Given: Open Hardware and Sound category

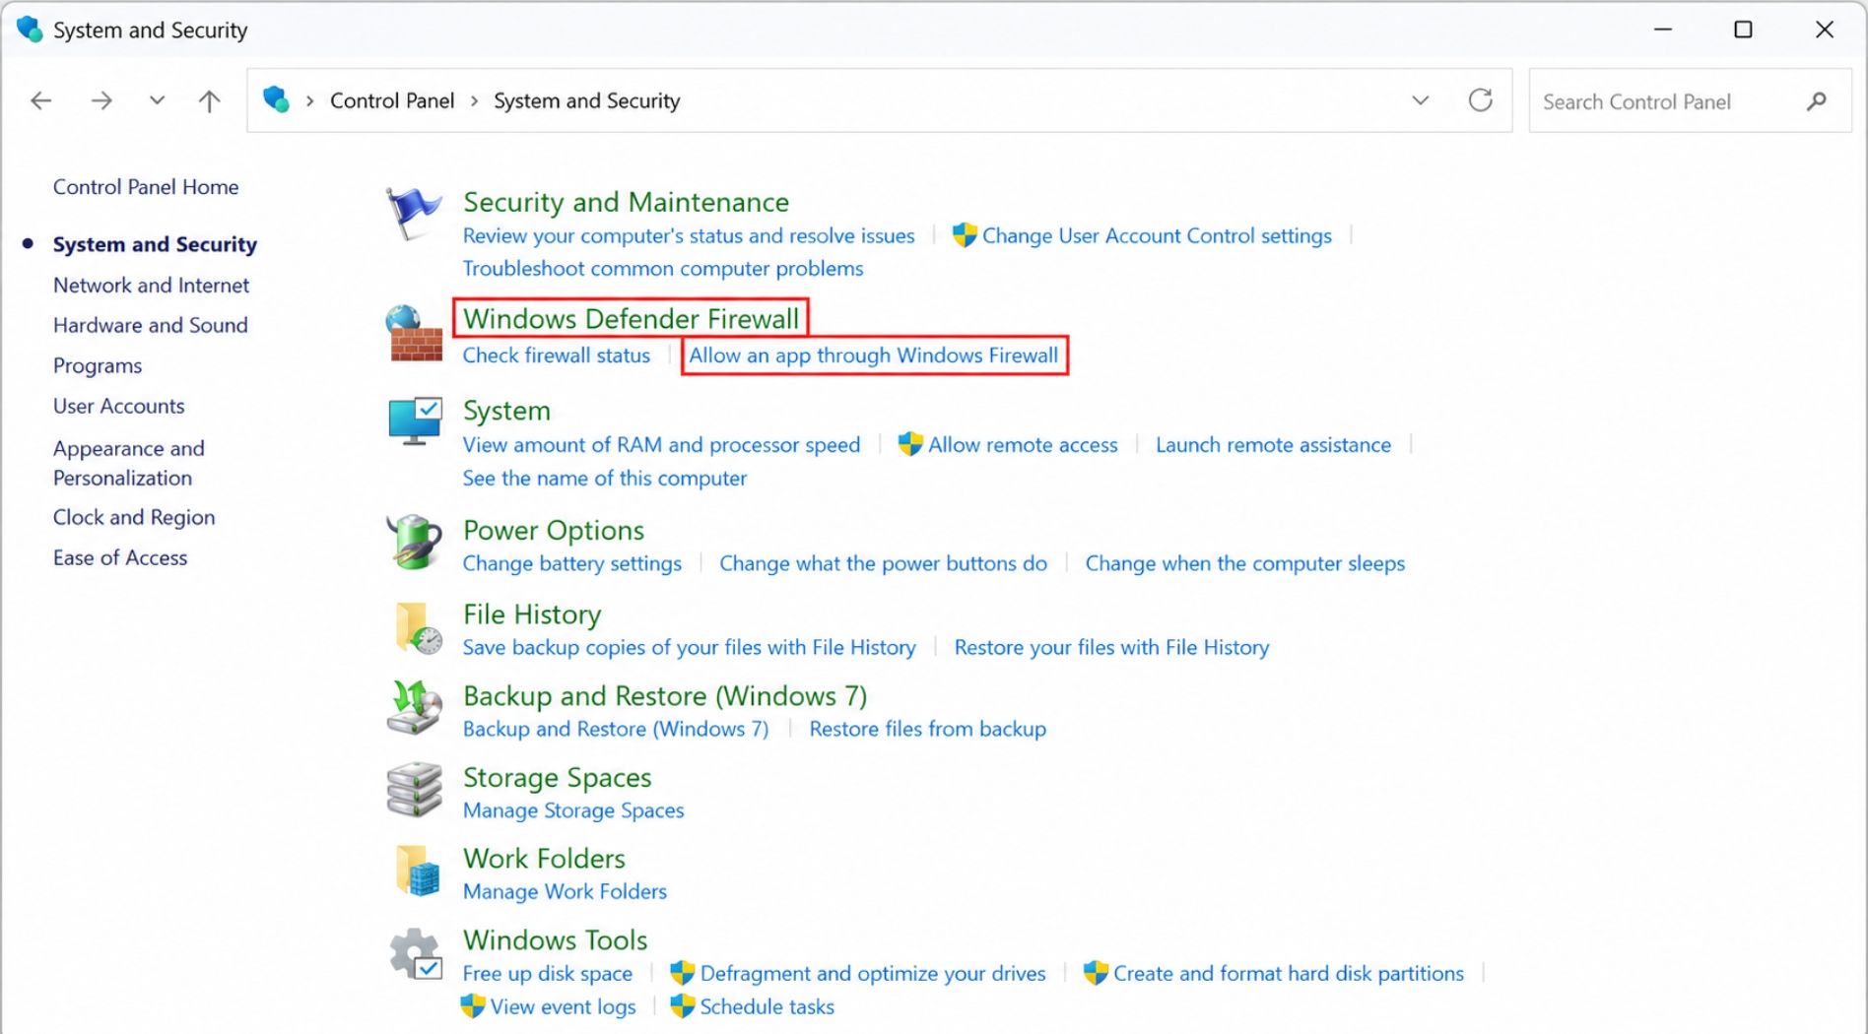Looking at the screenshot, I should 151,325.
